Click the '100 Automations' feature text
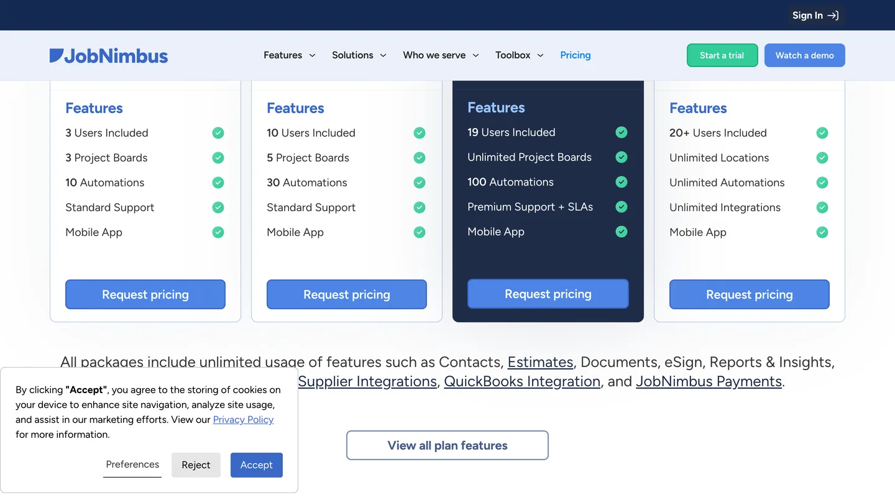 (510, 182)
